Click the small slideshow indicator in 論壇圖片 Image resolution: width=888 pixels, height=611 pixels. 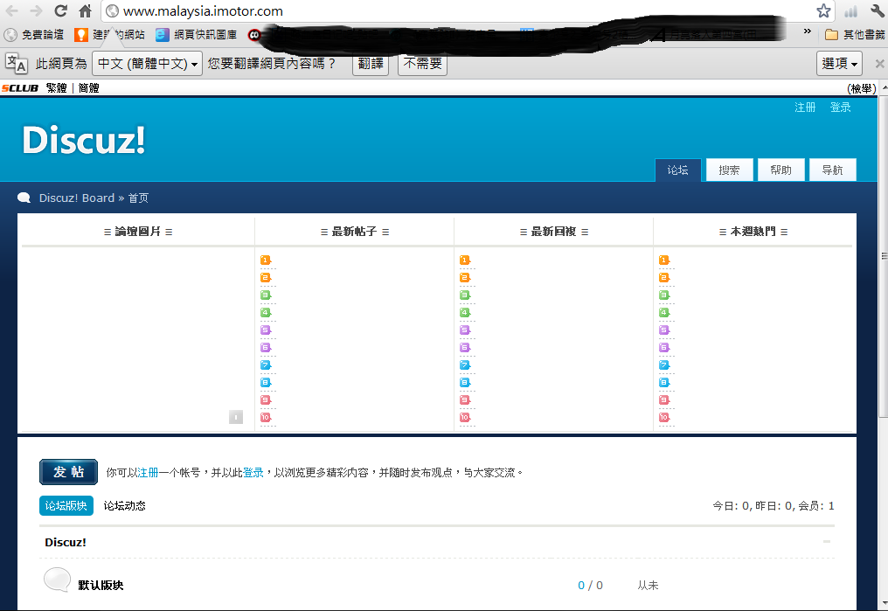pos(236,417)
